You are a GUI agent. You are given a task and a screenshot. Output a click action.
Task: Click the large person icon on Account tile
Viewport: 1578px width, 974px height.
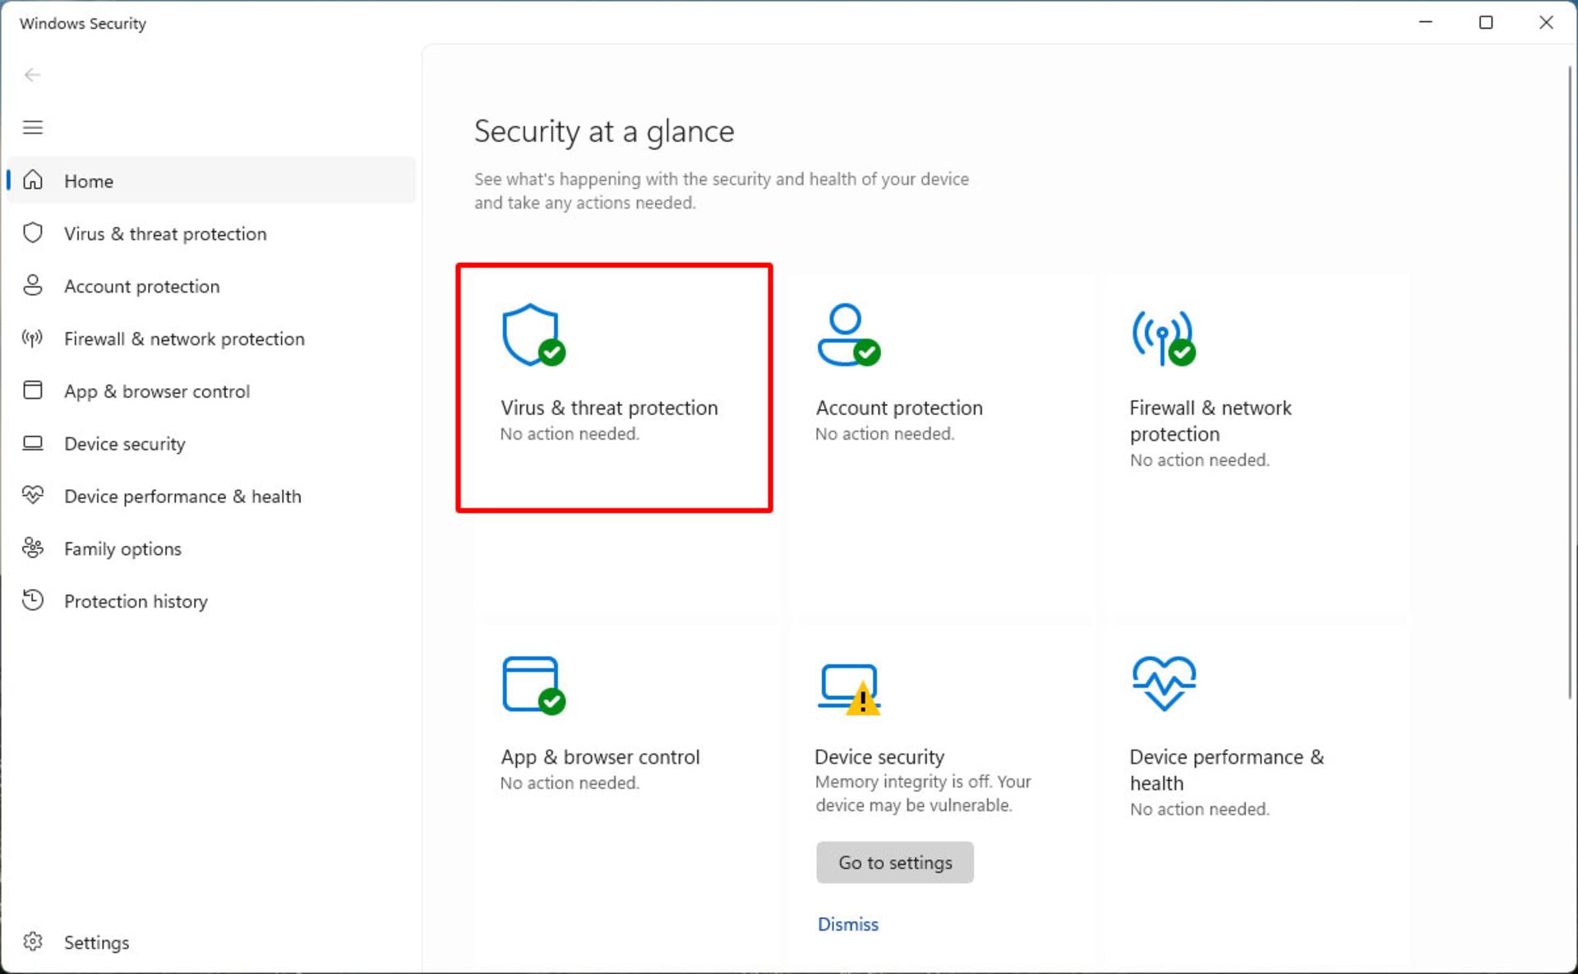848,335
